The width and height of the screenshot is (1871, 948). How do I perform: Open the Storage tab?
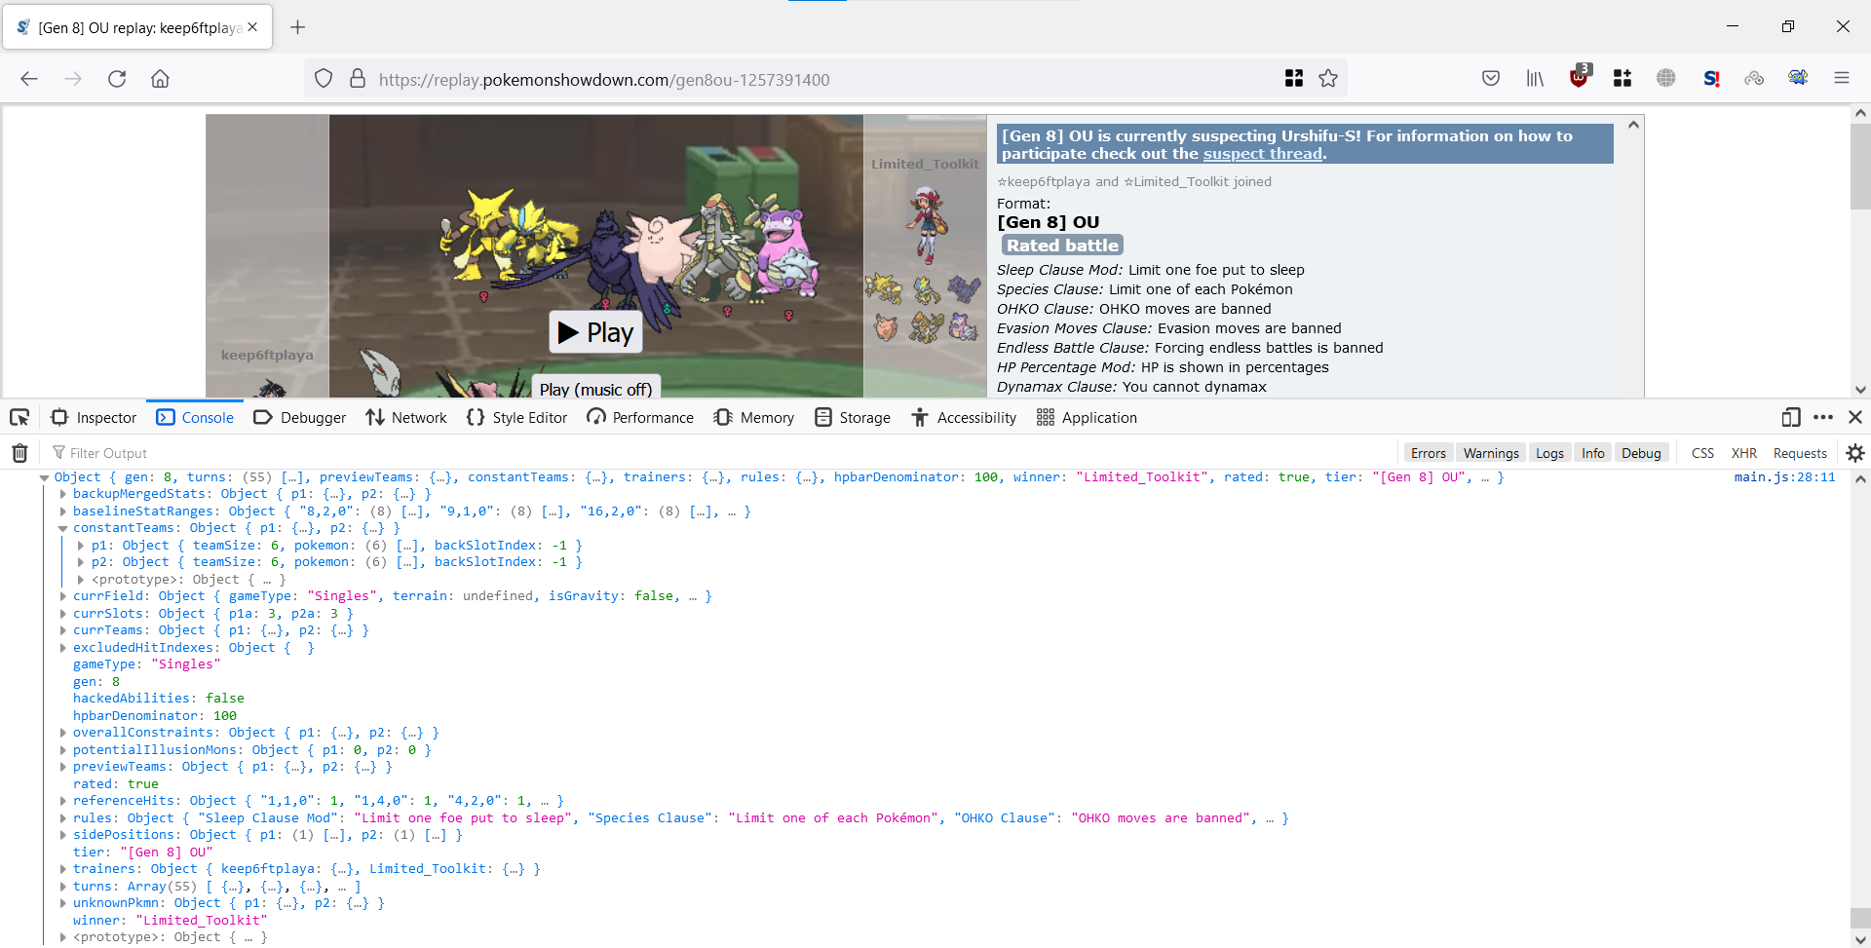[x=852, y=418]
